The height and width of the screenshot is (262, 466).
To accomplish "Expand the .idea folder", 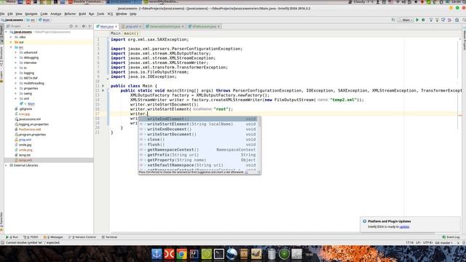I will [x=11, y=37].
